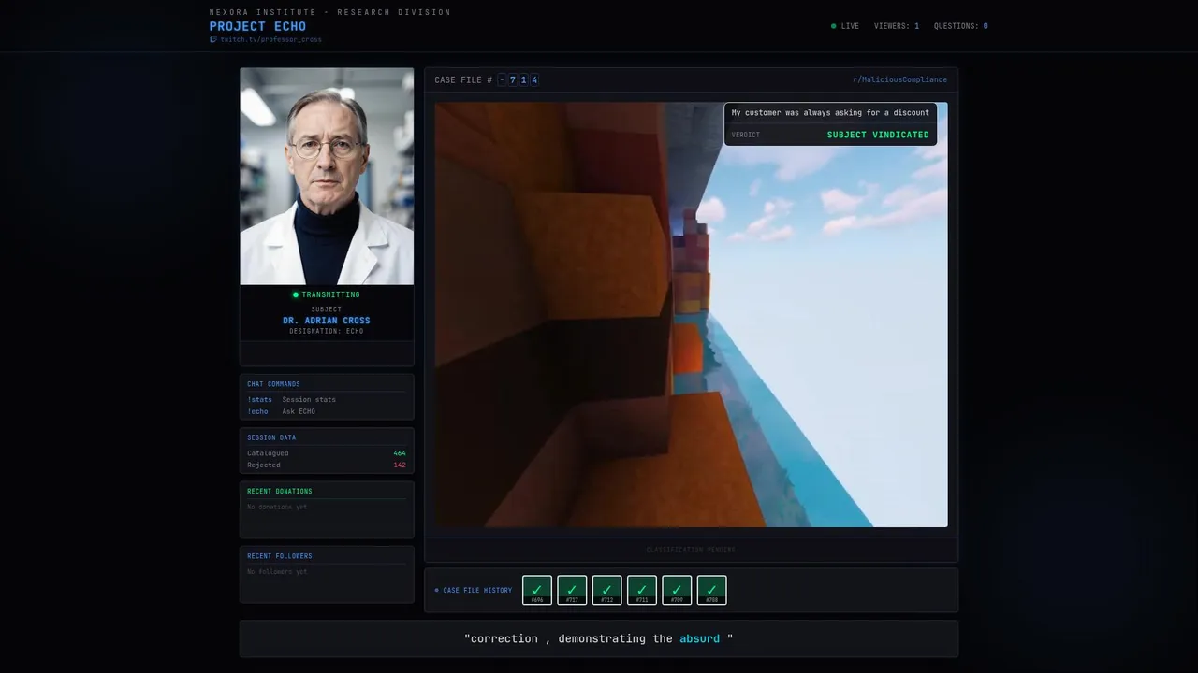
Task: Click the NEXORA INSTITUTE header text
Action: click(x=330, y=12)
